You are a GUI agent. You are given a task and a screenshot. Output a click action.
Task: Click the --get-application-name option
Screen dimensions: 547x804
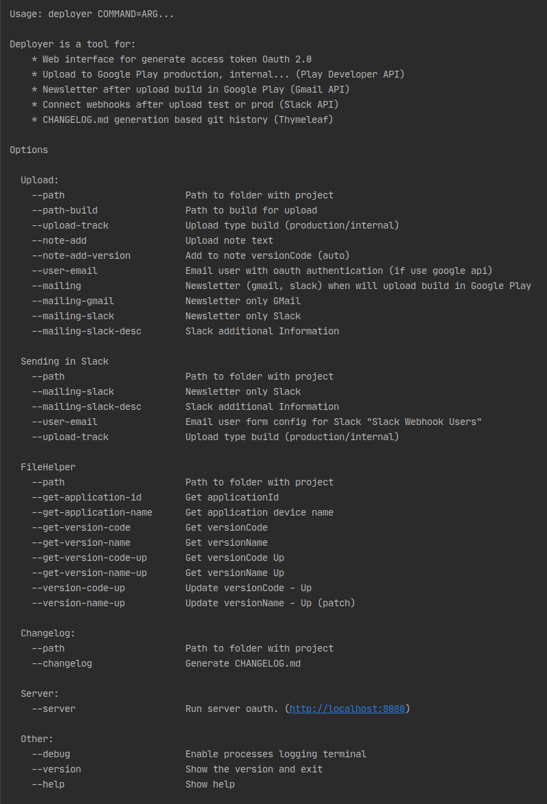pyautogui.click(x=92, y=512)
